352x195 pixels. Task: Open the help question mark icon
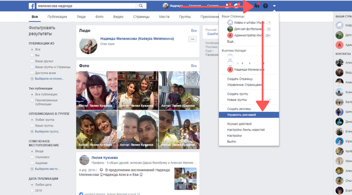[266, 6]
